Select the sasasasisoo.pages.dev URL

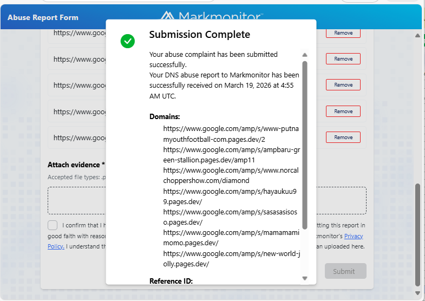(230, 217)
